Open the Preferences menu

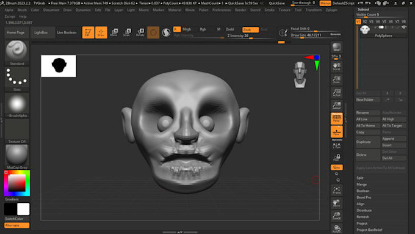[x=222, y=10]
